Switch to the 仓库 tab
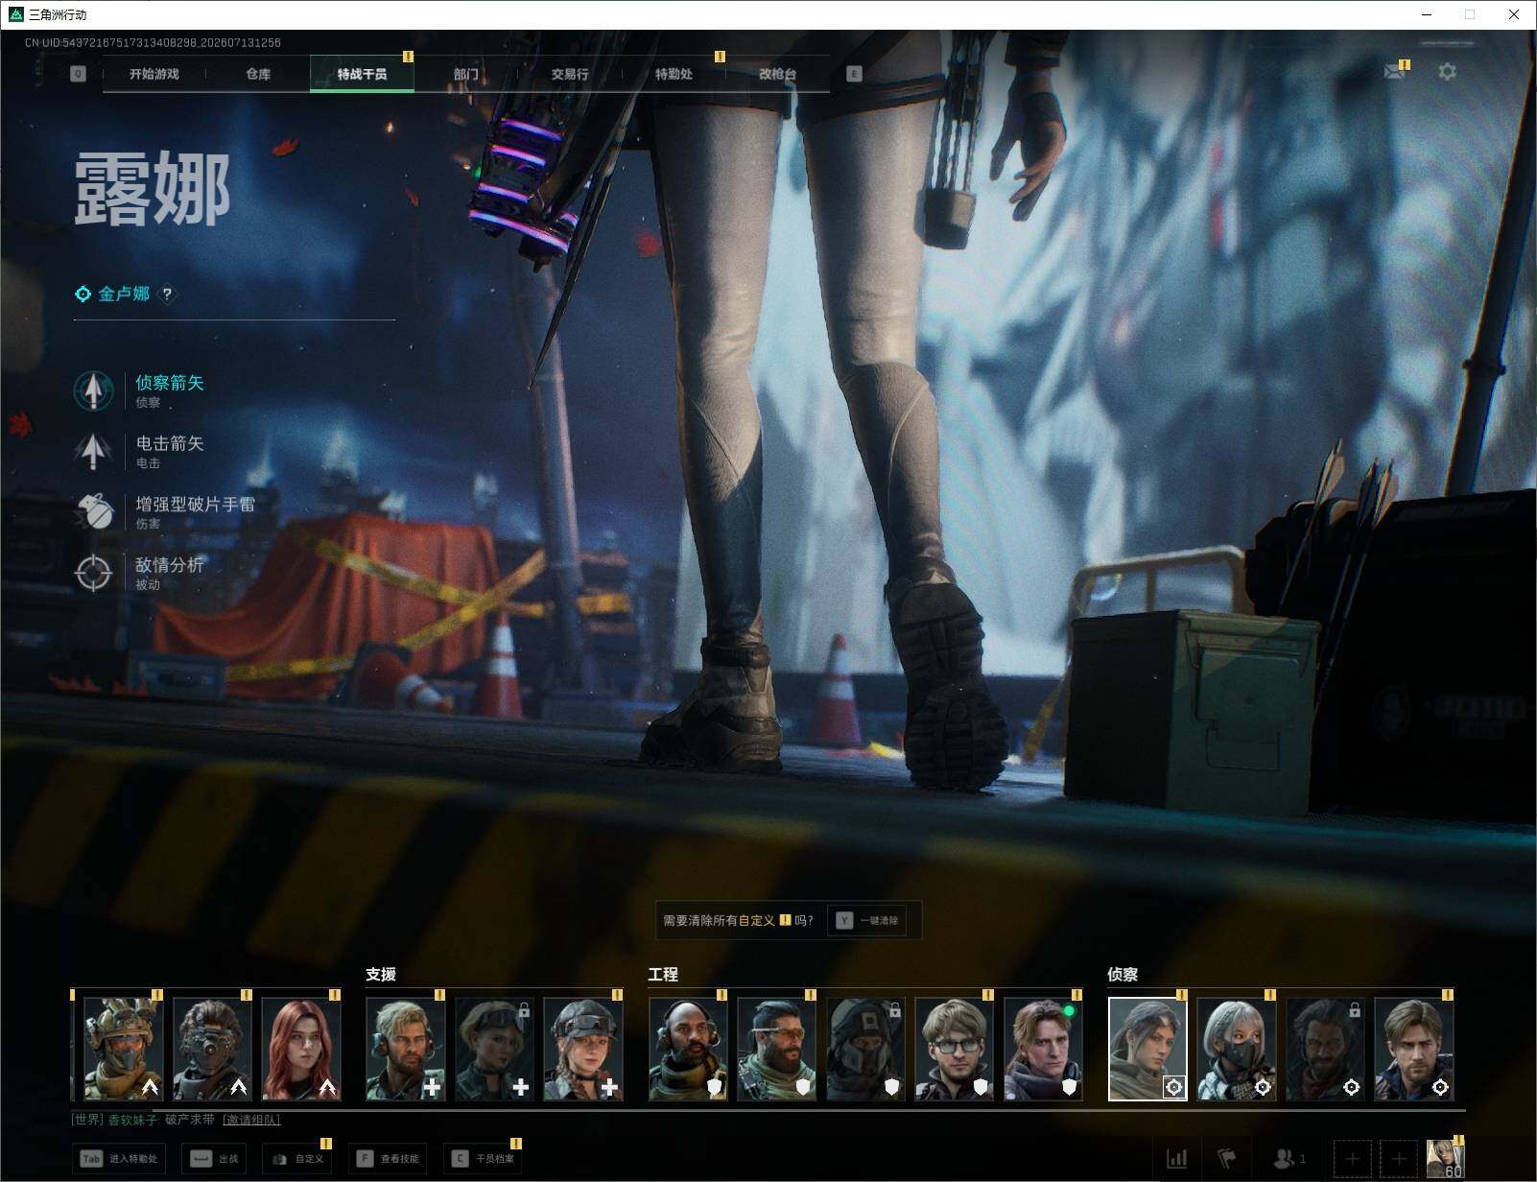 click(258, 74)
